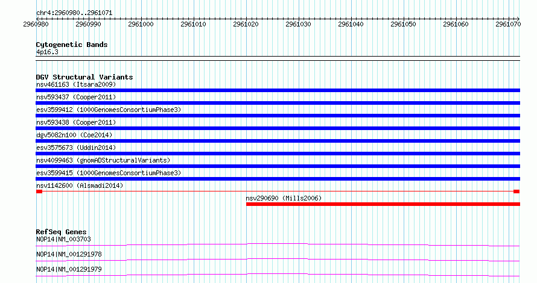The width and height of the screenshot is (537, 283).
Task: Click ruler position 2961030
Action: coord(298,24)
